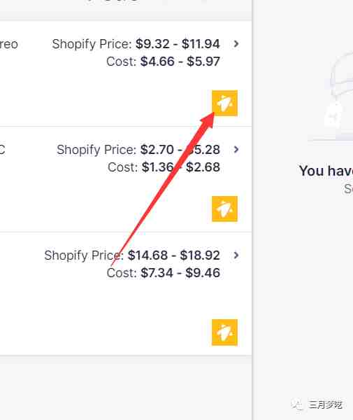Click the yellow rocket icon in the $14.68 product row
Image resolution: width=353 pixels, height=420 pixels.
(224, 332)
